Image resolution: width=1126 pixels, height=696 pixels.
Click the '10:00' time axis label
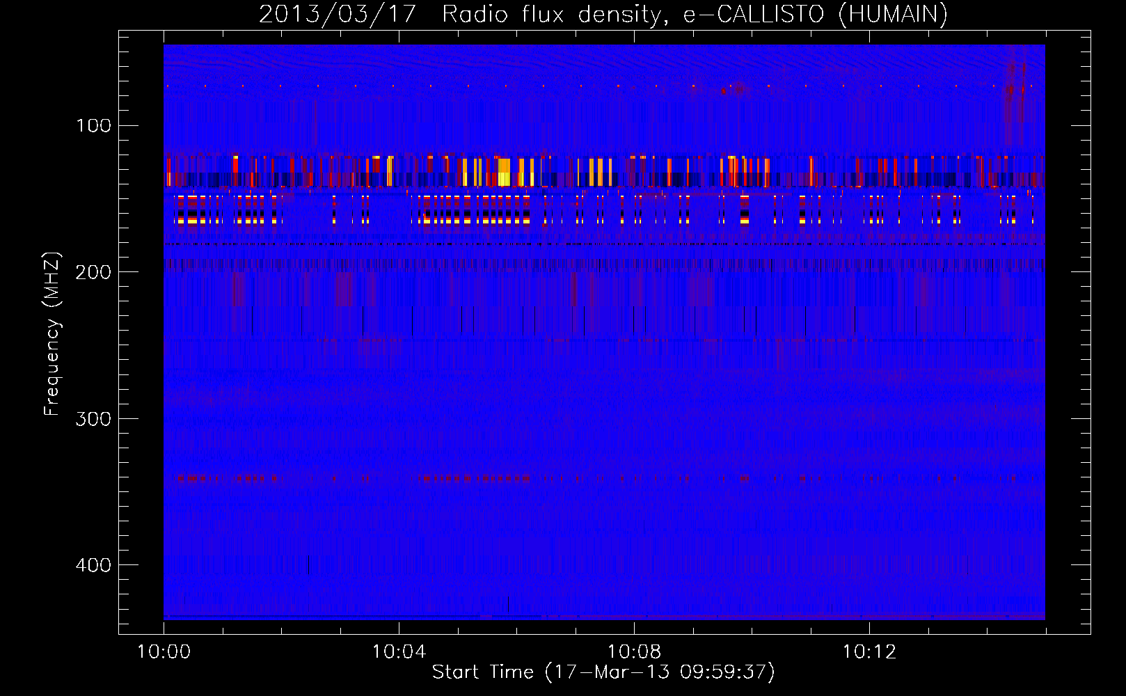164,652
